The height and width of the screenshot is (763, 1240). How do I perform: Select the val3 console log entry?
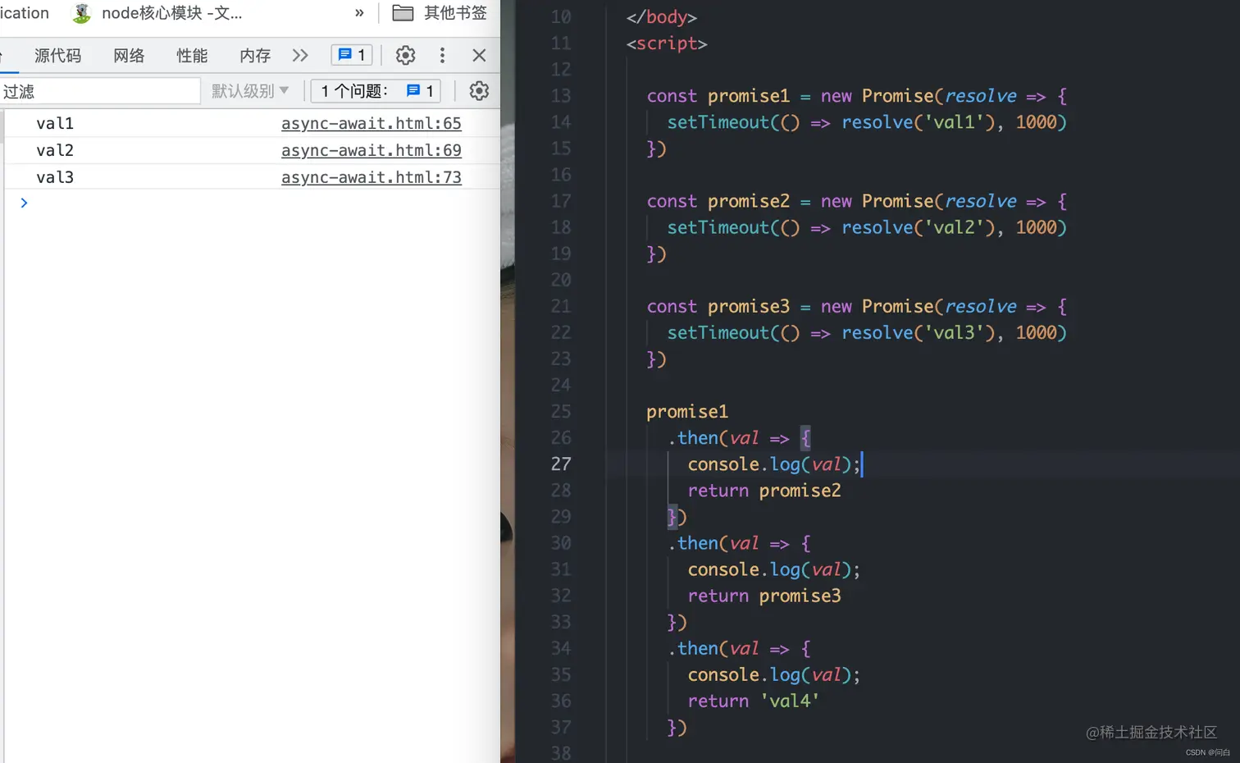[55, 177]
